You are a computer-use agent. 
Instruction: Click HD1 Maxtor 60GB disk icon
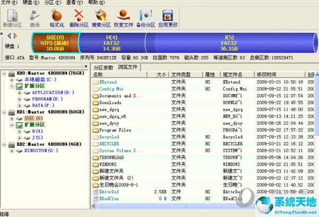[12, 112]
